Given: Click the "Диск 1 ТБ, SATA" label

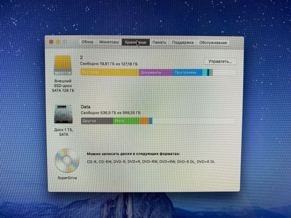Looking at the screenshot, I should (64, 132).
